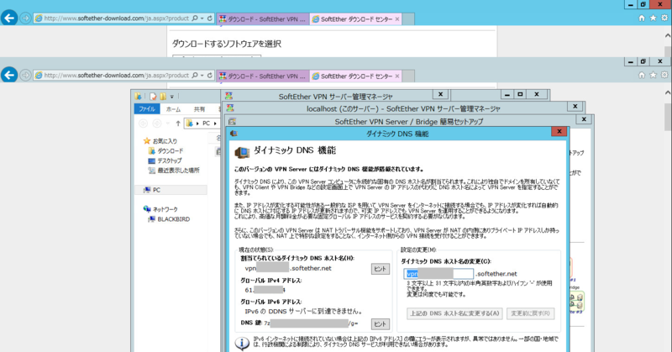Click text IPv6 の DDNS サーバーに到達できません。
This screenshot has height=352, width=672.
tap(304, 312)
